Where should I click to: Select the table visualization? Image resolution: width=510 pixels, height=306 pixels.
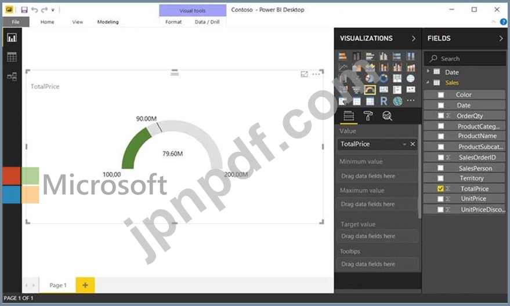click(x=356, y=101)
